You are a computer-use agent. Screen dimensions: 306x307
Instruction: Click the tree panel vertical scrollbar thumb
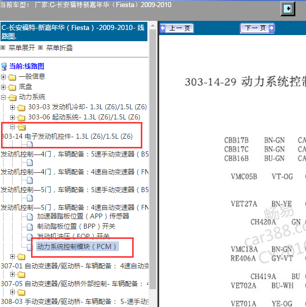(152, 159)
